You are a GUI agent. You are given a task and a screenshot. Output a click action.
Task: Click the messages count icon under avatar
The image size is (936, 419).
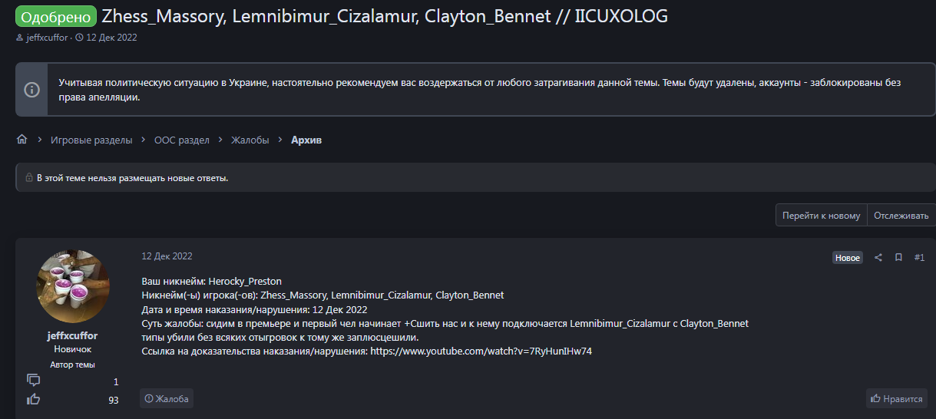(33, 381)
